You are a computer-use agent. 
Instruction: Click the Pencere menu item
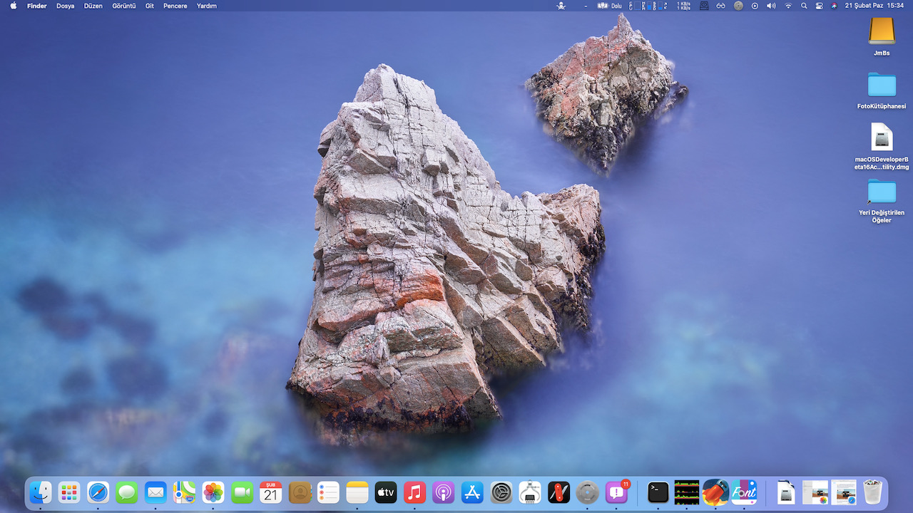pyautogui.click(x=175, y=6)
